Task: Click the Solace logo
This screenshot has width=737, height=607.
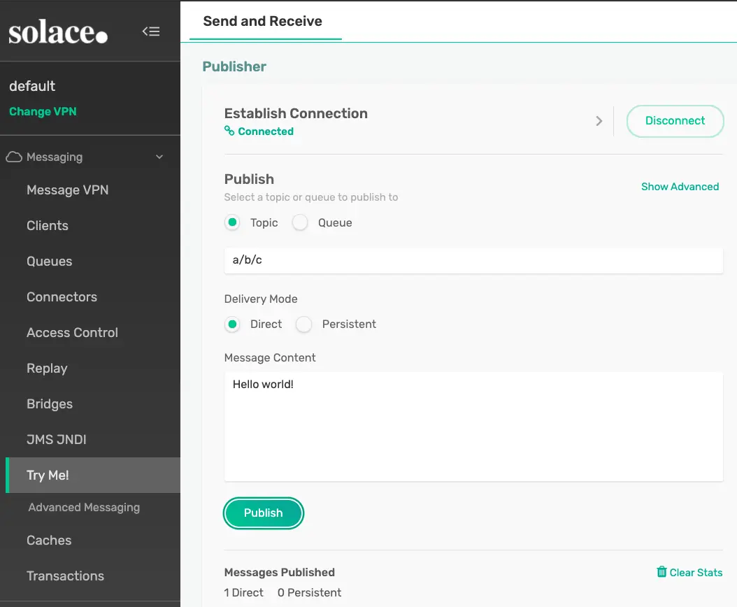Action: pos(58,32)
